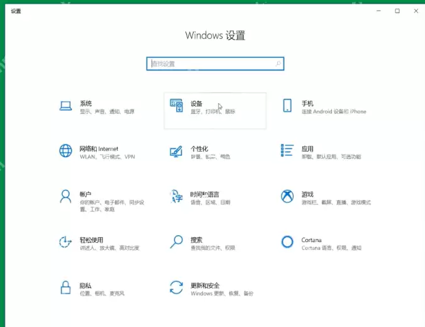Select the 隐私 title text
Image resolution: width=425 pixels, height=327 pixels.
86,285
